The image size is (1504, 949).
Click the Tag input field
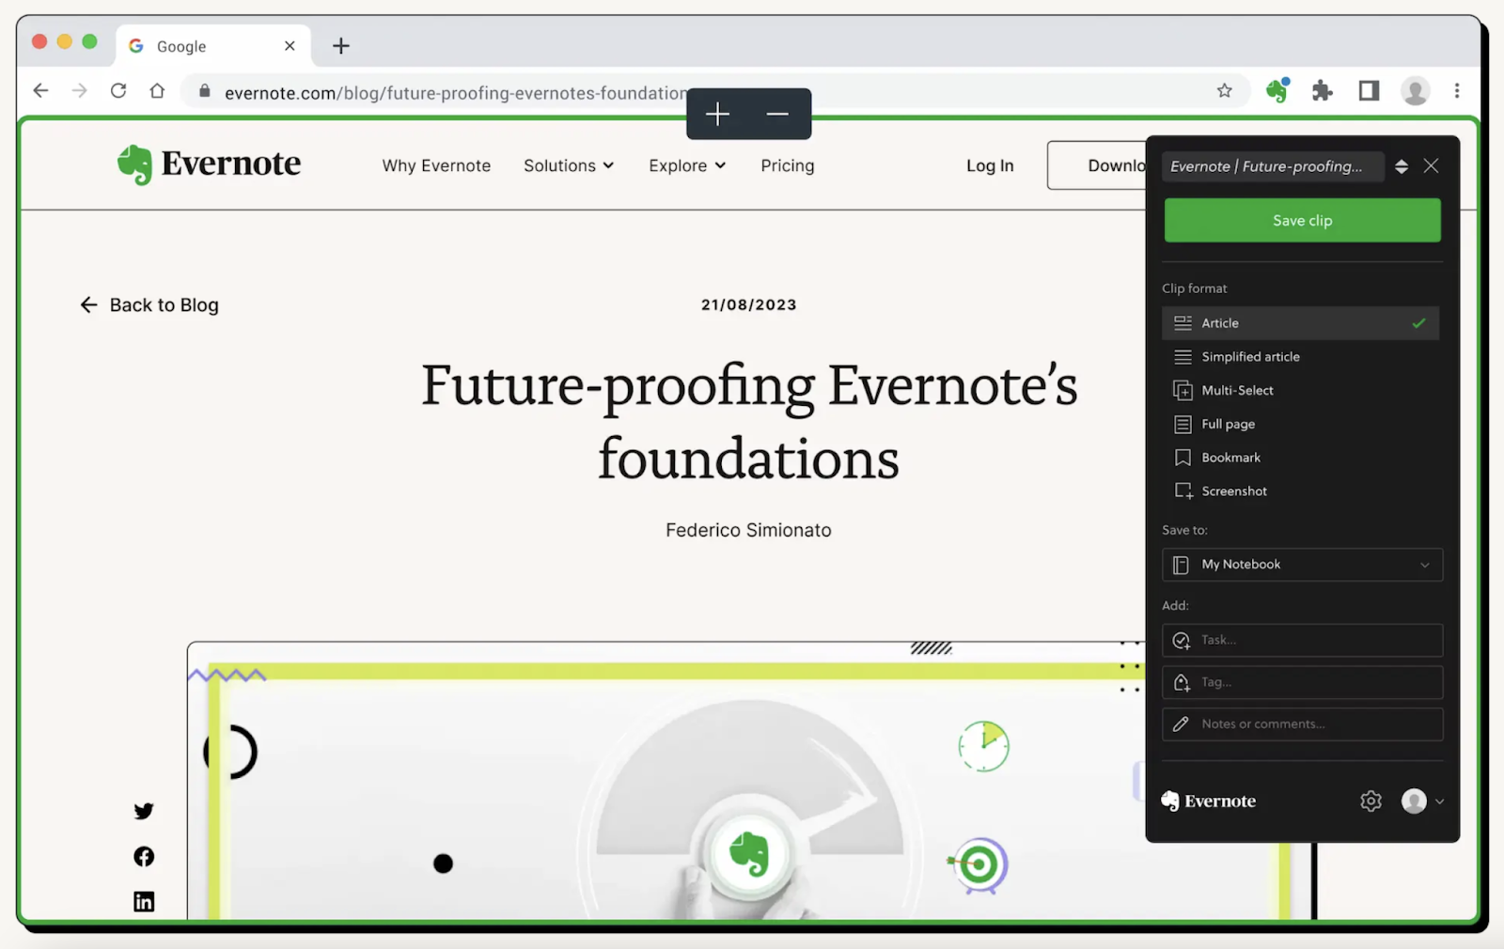(x=1302, y=682)
